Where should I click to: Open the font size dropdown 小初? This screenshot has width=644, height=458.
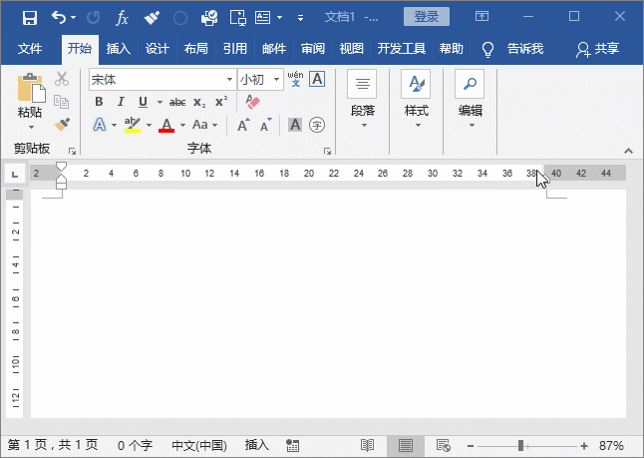click(x=277, y=80)
